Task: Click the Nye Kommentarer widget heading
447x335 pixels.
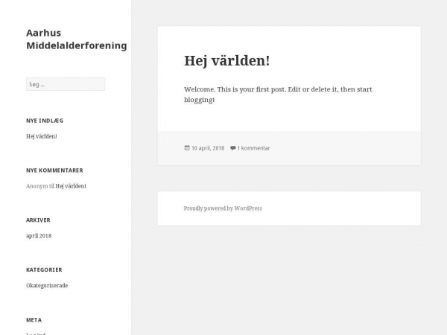Action: [54, 170]
